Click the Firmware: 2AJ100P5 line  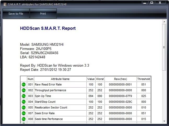36,49
